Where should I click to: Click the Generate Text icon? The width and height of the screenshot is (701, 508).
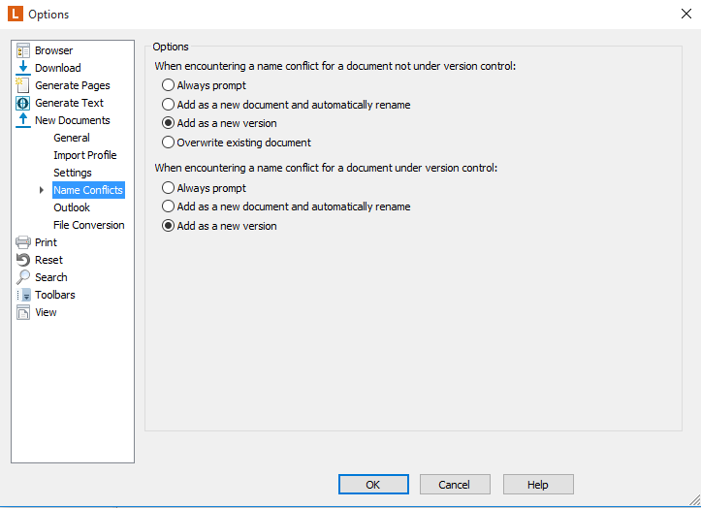coord(23,103)
